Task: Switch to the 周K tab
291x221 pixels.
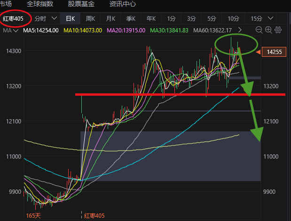Action: pos(90,18)
